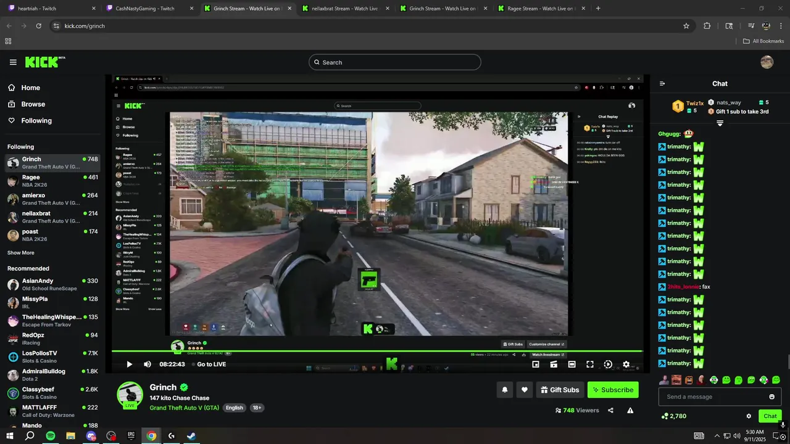Send message with Chat button
Image resolution: width=790 pixels, height=444 pixels.
[770, 416]
